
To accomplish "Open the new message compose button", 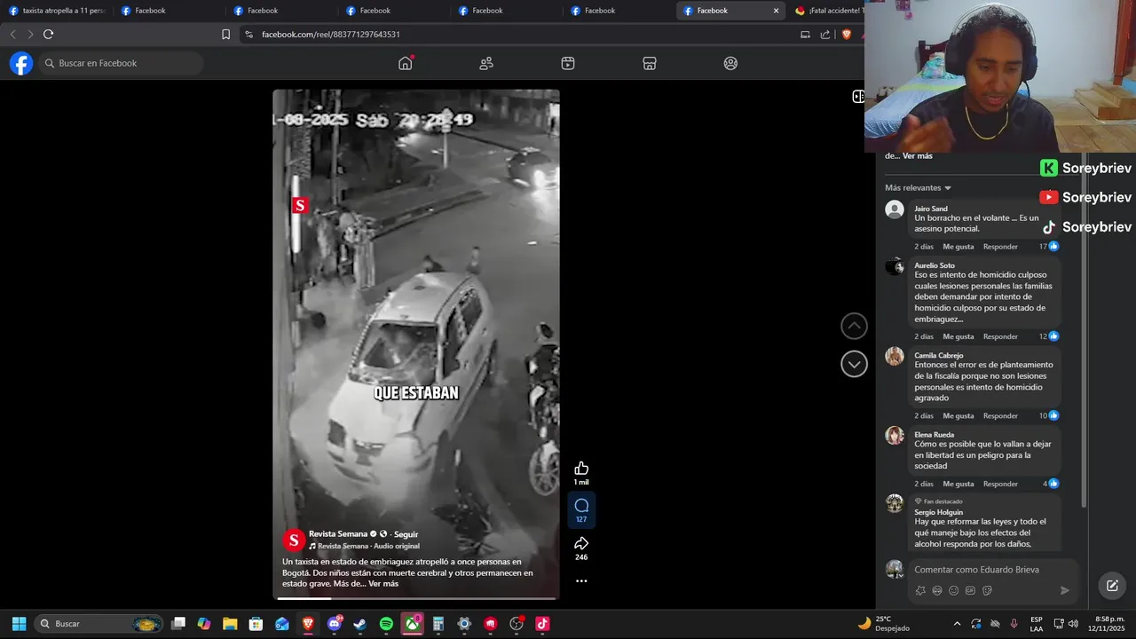I will [x=1111, y=586].
